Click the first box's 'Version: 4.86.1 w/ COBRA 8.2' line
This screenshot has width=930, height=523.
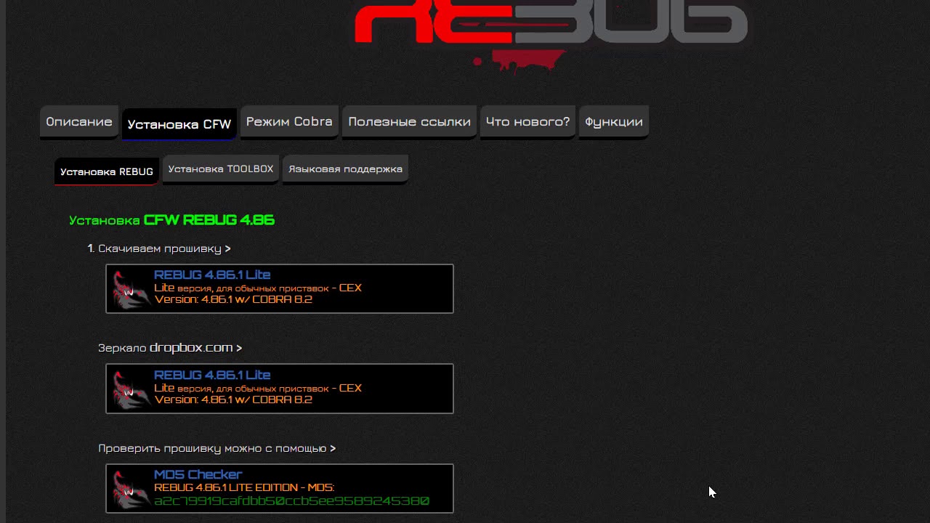point(233,299)
